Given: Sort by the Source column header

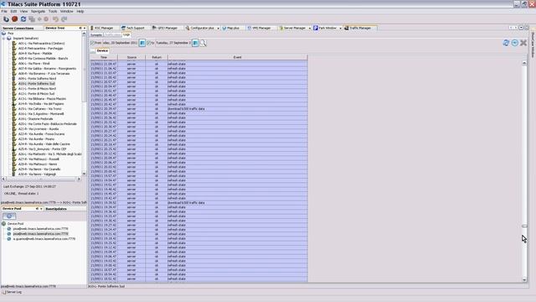Looking at the screenshot, I should (x=131, y=57).
